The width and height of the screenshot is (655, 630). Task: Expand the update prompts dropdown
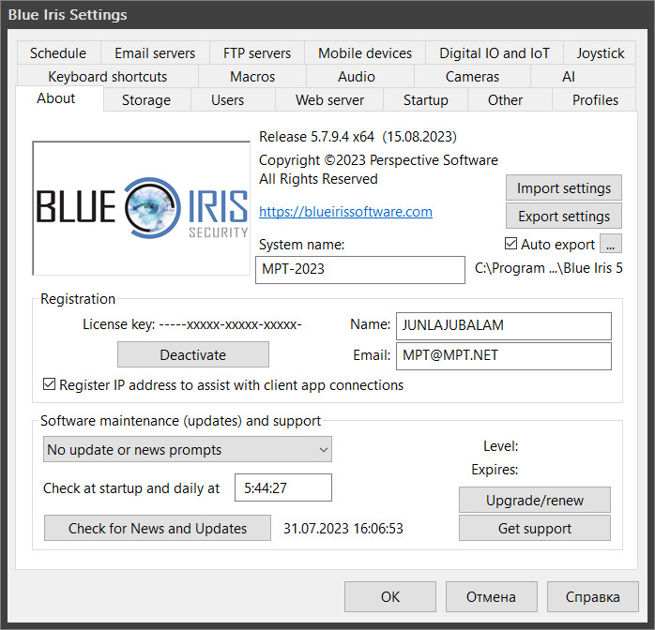point(188,449)
